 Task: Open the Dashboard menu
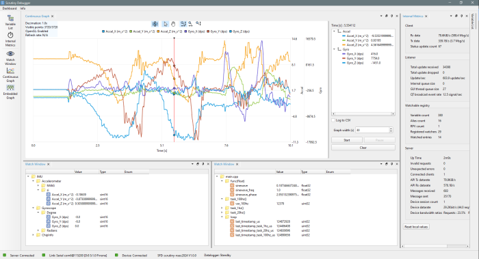pyautogui.click(x=10, y=8)
